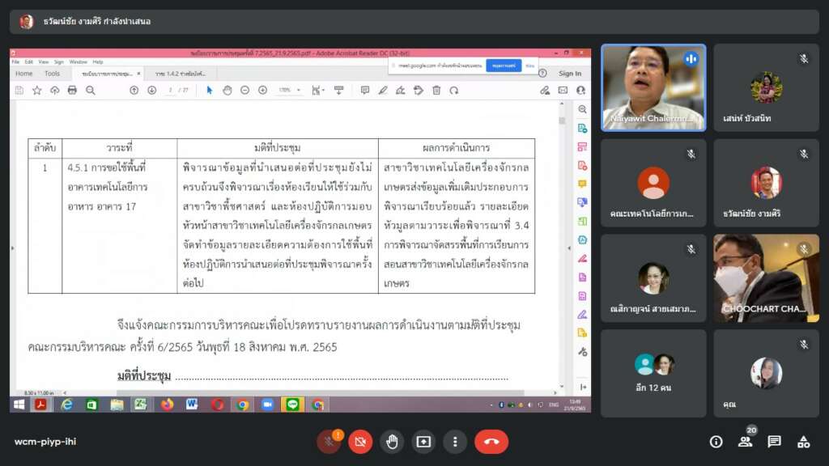
Task: Switch to the Tools tab
Action: pyautogui.click(x=52, y=74)
